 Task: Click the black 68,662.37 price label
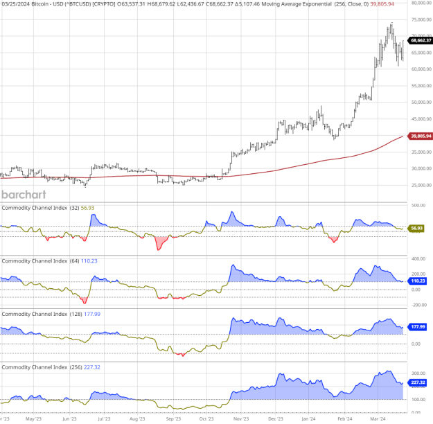pyautogui.click(x=420, y=40)
